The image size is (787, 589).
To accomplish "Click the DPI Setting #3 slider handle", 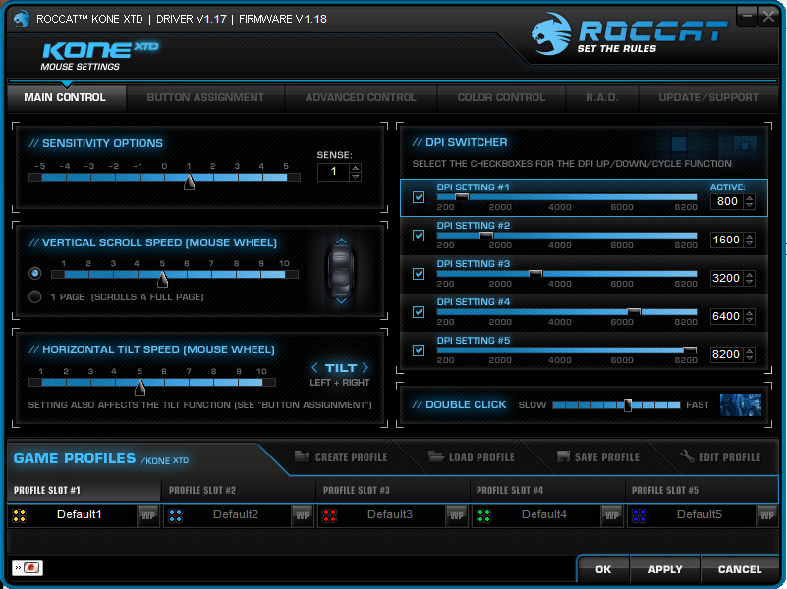I will click(535, 274).
